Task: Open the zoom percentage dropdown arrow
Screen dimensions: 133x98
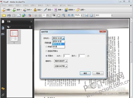Action: coord(81,15)
